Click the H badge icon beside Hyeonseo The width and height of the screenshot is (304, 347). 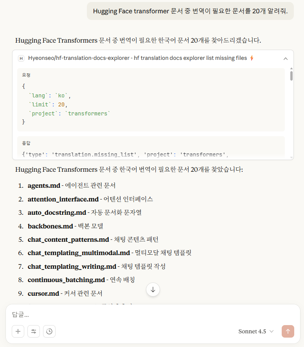point(21,58)
